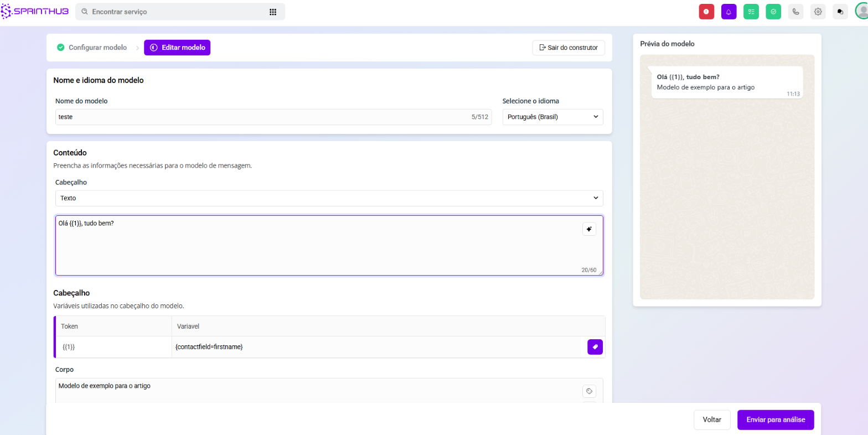The image size is (868, 435).
Task: Open the purple notifications bell
Action: point(728,12)
